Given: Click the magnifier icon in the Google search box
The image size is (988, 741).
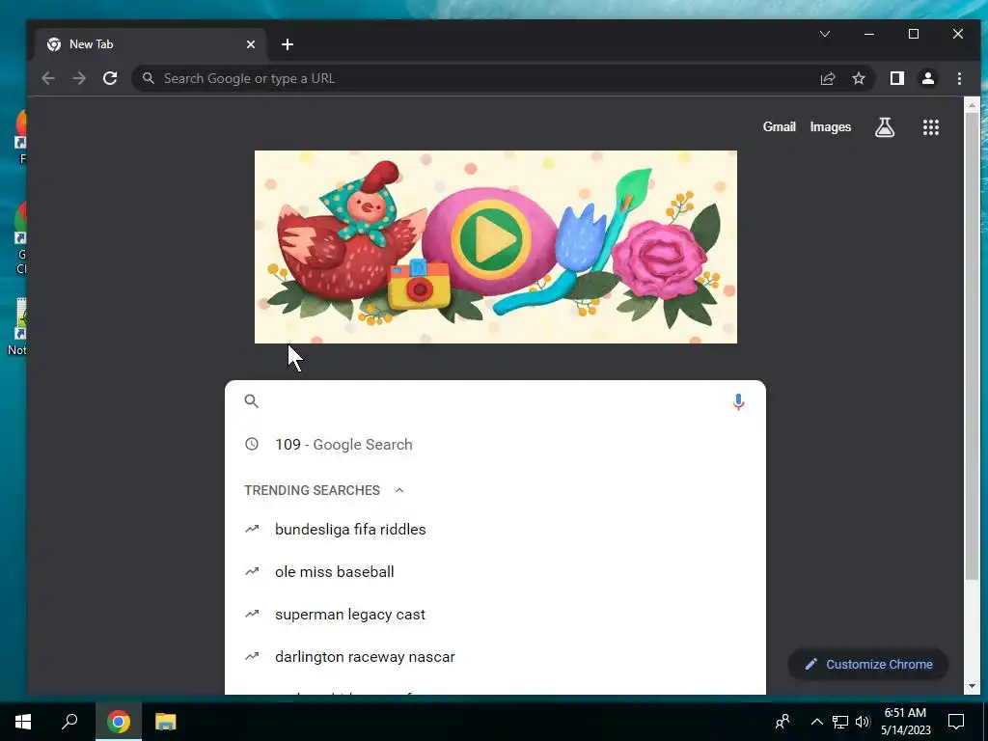Looking at the screenshot, I should [x=252, y=400].
